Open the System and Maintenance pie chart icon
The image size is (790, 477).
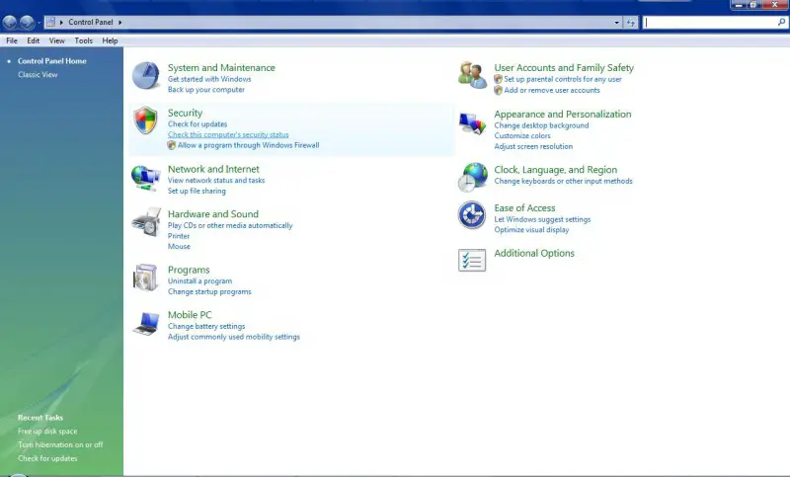point(146,76)
